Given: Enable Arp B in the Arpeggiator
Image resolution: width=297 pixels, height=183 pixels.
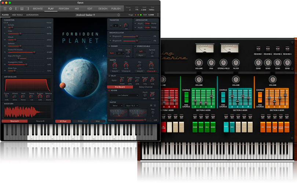Looking at the screenshot, I should (135, 27).
